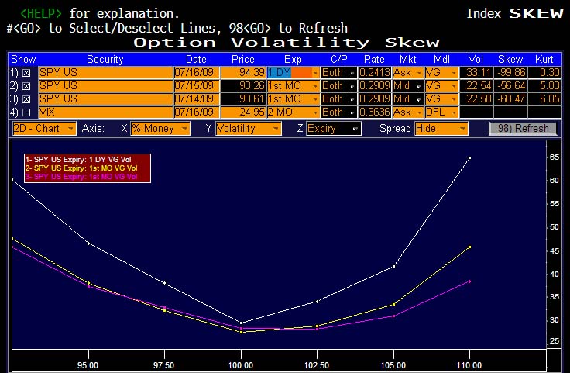Open the Mkt Ask dropdown in row 1
The image size is (570, 373).
point(407,72)
